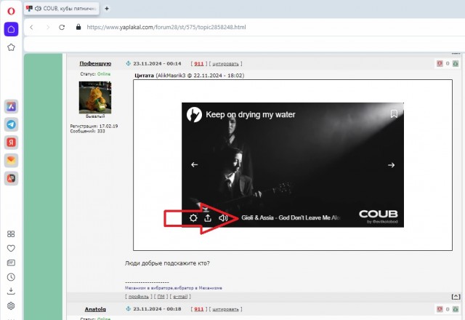Click the 911 link in the 00:18 post
The image size is (465, 320).
pos(198,309)
